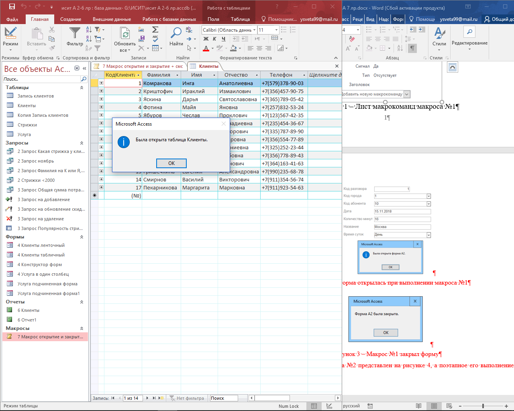Click the red font color A swatch

[206, 49]
